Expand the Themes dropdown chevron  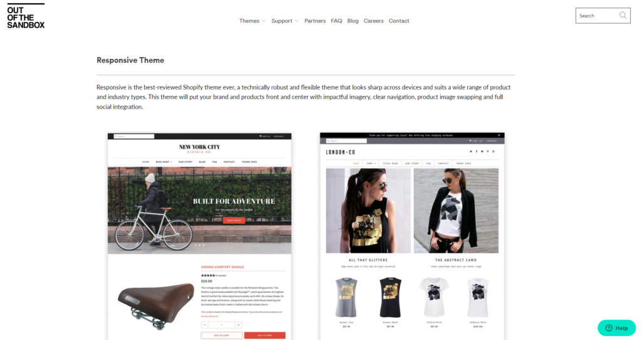pos(264,21)
